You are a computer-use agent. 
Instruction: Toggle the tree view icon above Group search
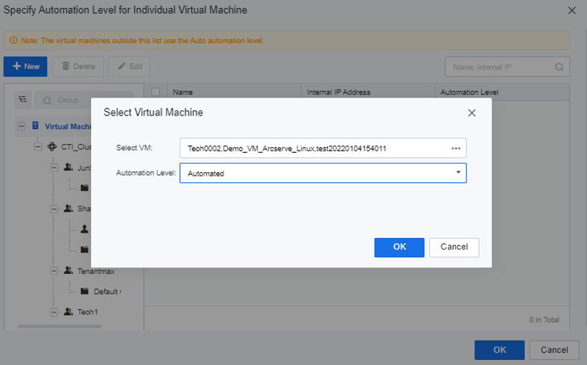coord(23,99)
